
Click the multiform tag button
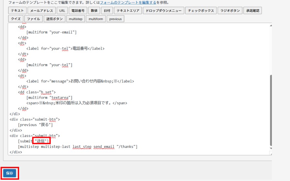tap(96, 19)
